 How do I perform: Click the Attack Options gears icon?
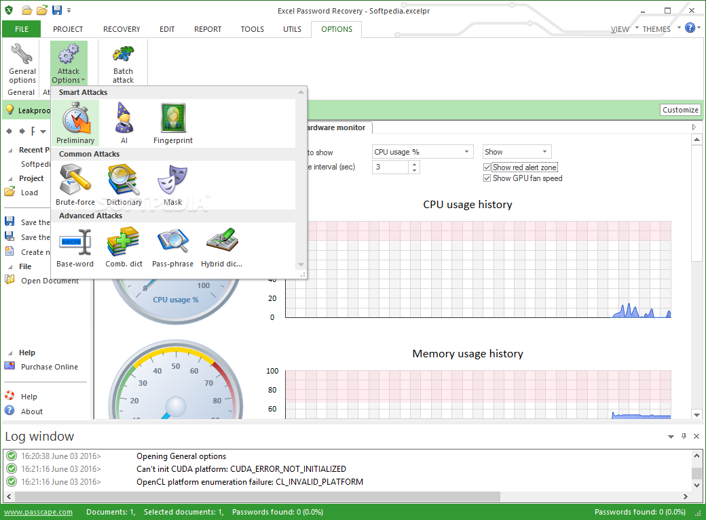(x=69, y=54)
